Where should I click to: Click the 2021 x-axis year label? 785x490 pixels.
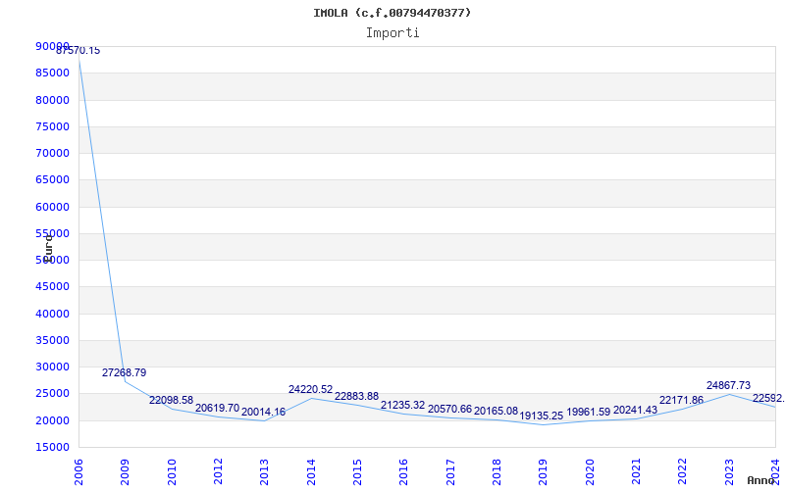click(636, 472)
